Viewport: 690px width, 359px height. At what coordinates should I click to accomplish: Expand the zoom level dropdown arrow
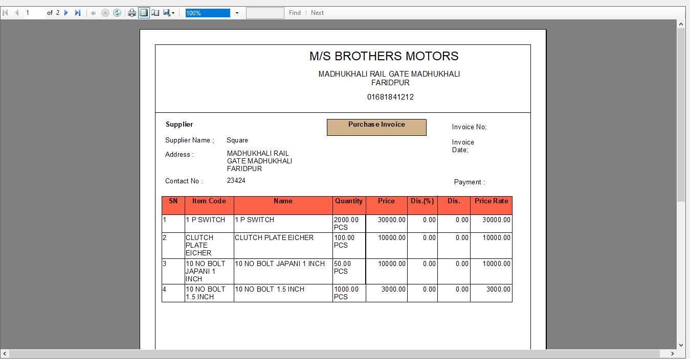pyautogui.click(x=237, y=13)
